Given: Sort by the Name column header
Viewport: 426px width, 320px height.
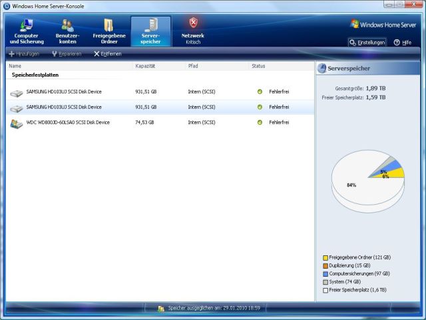Looking at the screenshot, I should tap(15, 66).
